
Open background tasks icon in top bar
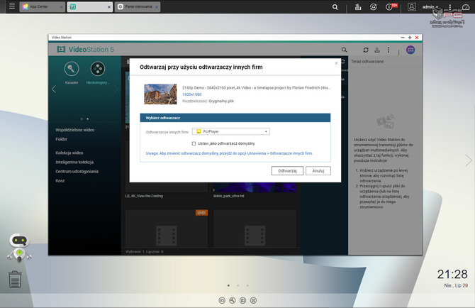coord(358,6)
